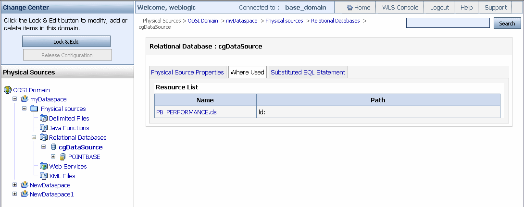Select Web Services in the tree
This screenshot has width=524, height=207.
point(68,166)
